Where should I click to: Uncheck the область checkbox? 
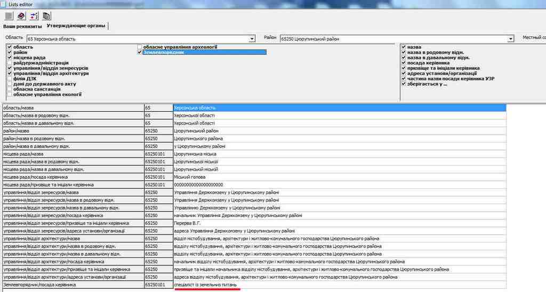pyautogui.click(x=10, y=47)
